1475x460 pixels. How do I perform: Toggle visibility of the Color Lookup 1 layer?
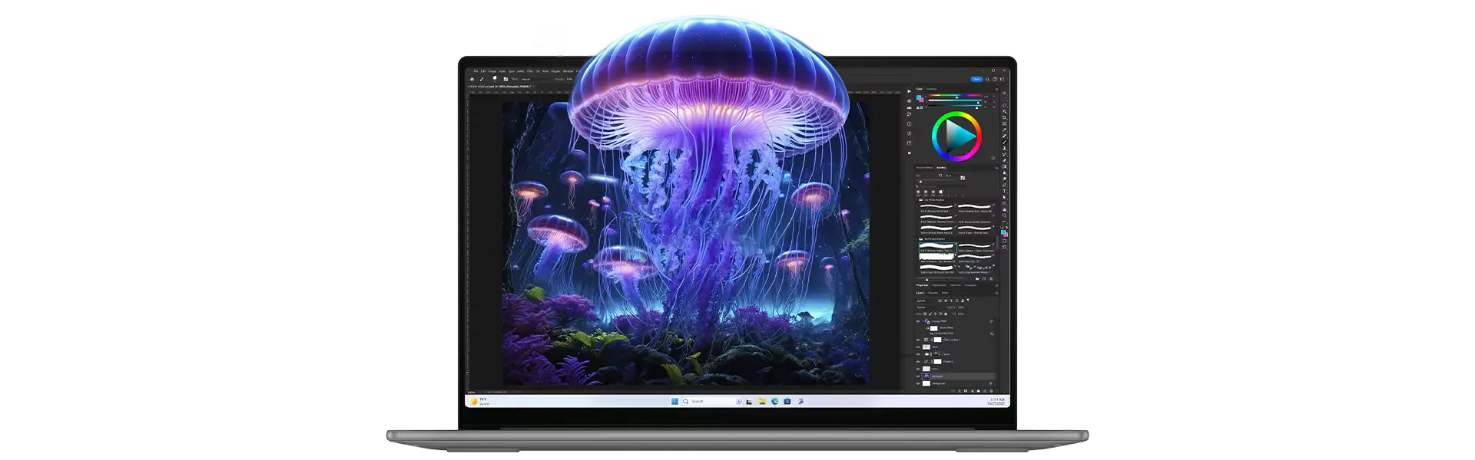click(918, 340)
